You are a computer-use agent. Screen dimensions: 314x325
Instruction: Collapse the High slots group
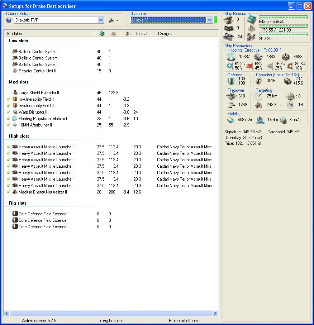coord(19,136)
